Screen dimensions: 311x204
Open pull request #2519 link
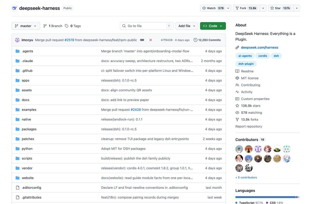pos(69,40)
